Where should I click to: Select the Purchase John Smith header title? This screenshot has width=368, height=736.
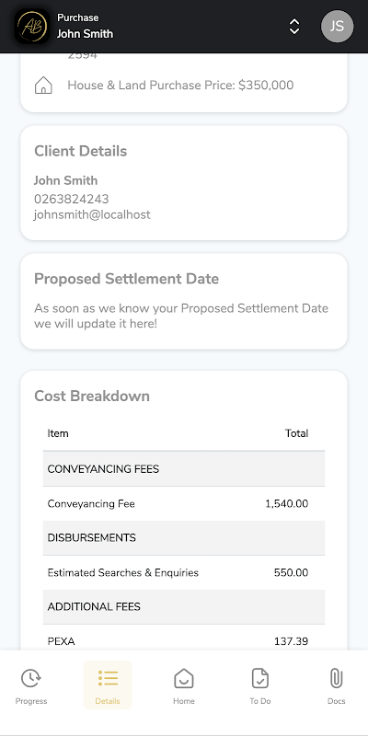pos(85,26)
